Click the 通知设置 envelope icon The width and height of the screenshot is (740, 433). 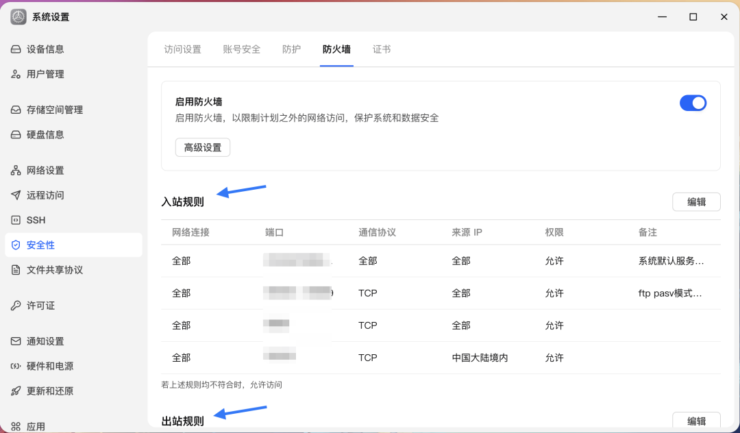pos(16,341)
